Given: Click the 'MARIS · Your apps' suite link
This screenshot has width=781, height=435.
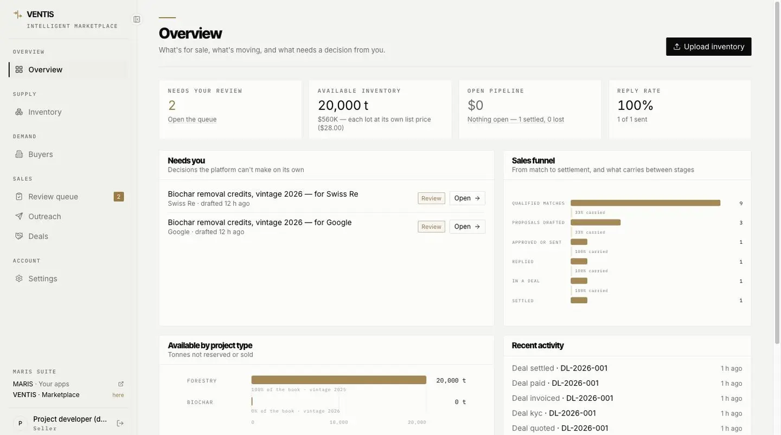Looking at the screenshot, I should (x=68, y=384).
